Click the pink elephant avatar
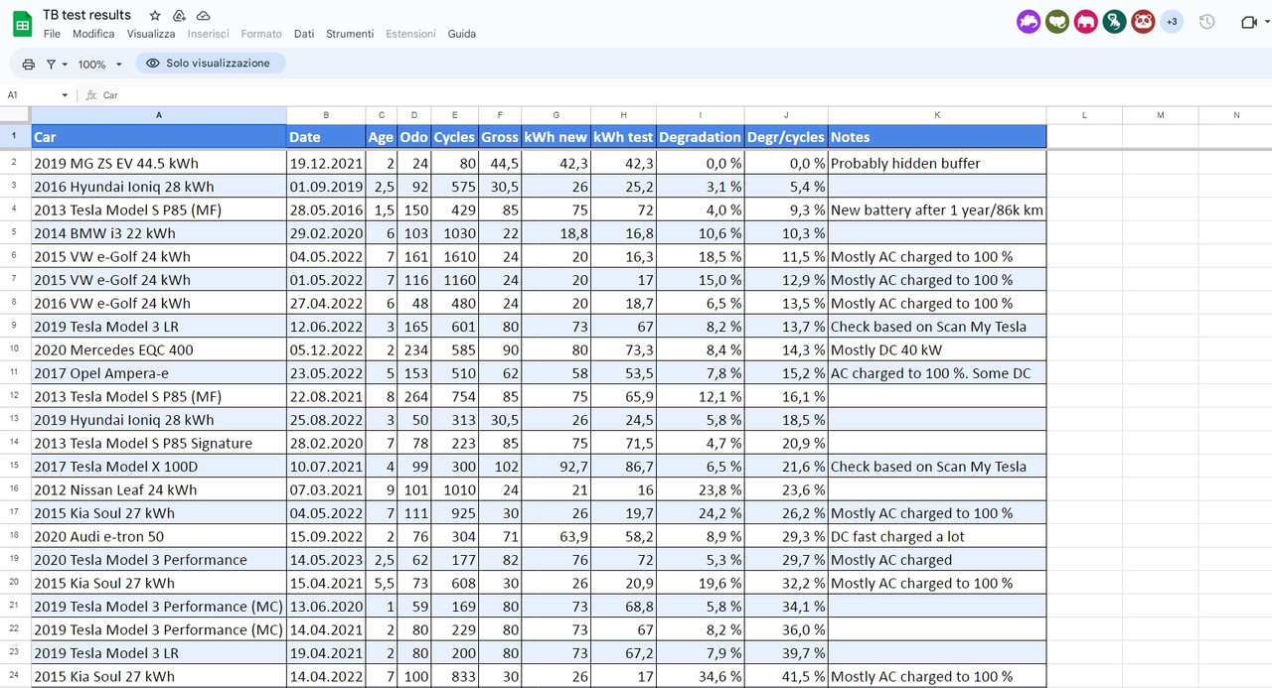The image size is (1272, 688). coord(1086,21)
